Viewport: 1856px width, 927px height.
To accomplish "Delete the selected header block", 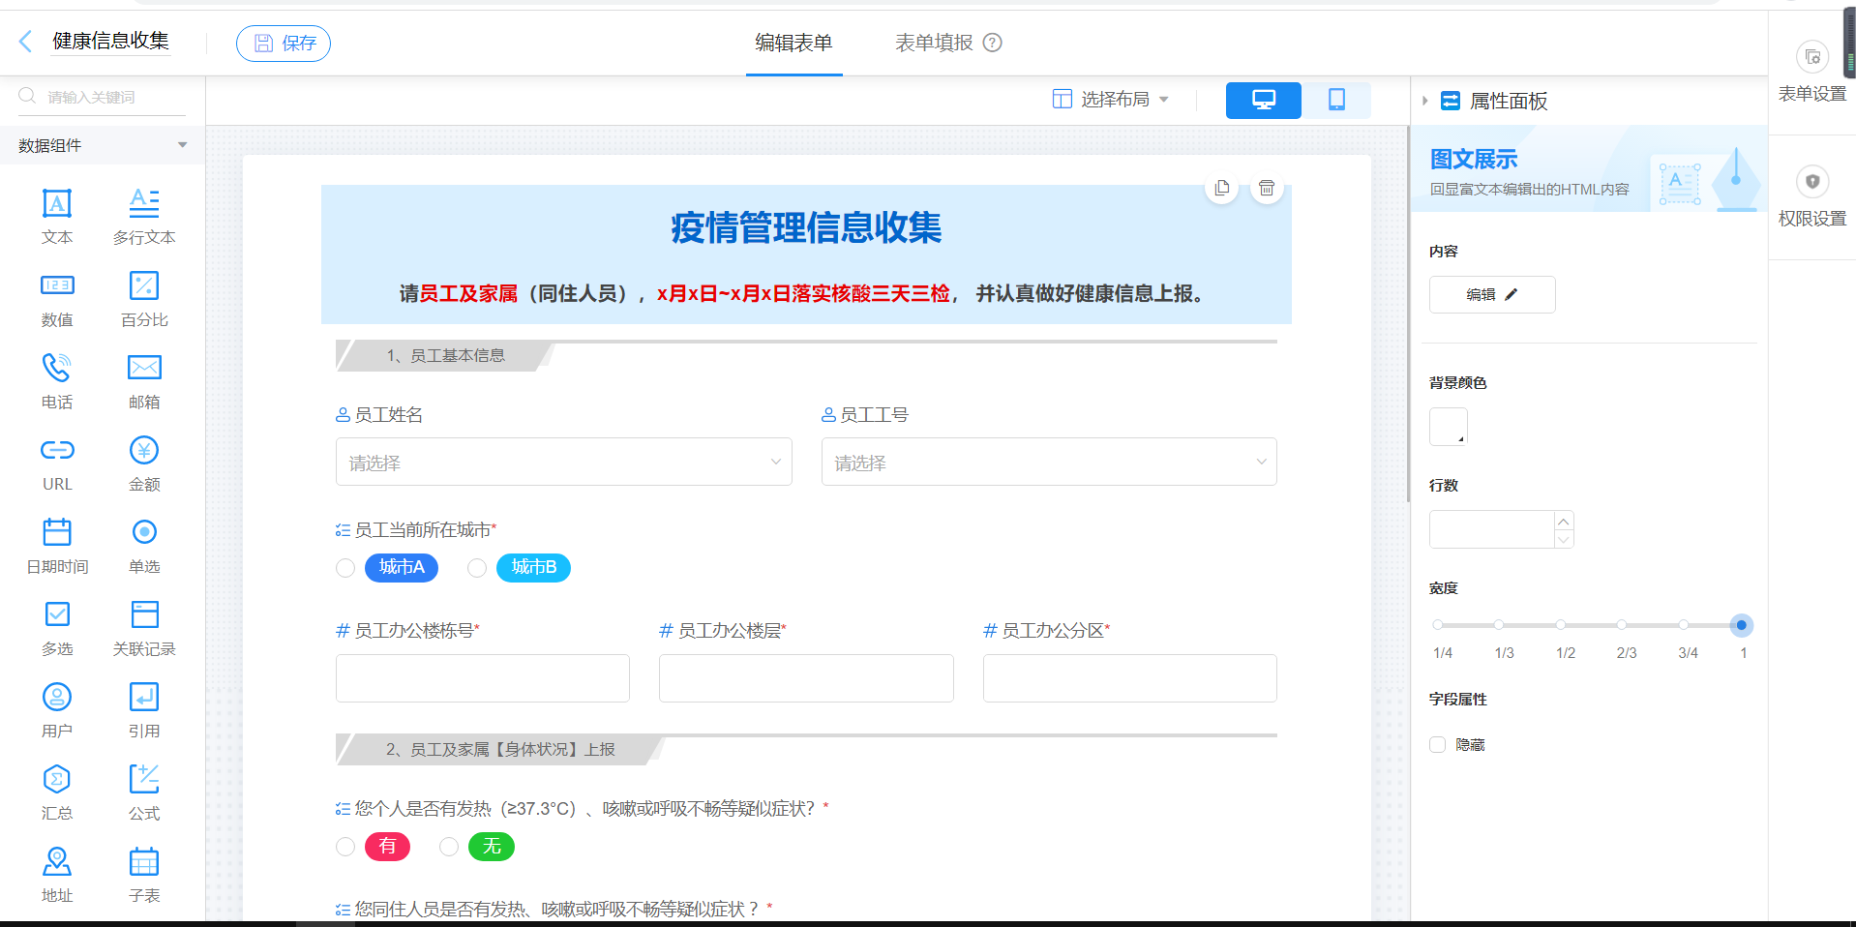I will pyautogui.click(x=1267, y=188).
